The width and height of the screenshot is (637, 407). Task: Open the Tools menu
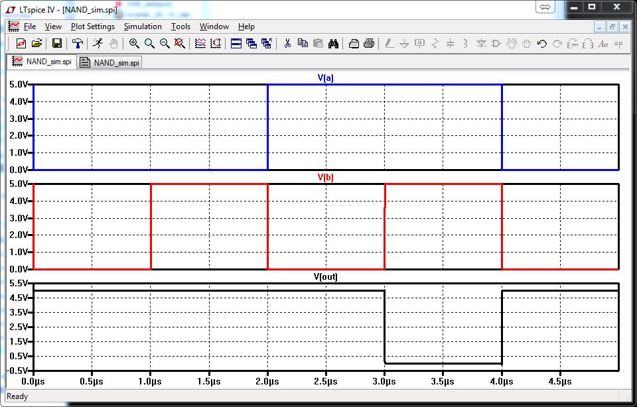coord(180,27)
